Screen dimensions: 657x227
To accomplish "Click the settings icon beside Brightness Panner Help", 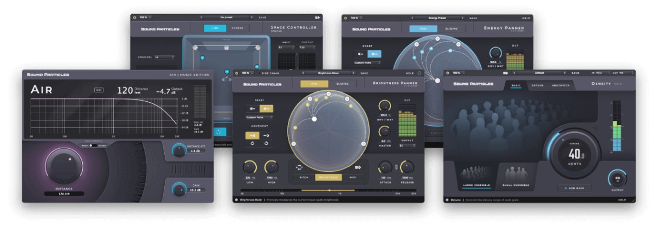I will click(x=419, y=73).
